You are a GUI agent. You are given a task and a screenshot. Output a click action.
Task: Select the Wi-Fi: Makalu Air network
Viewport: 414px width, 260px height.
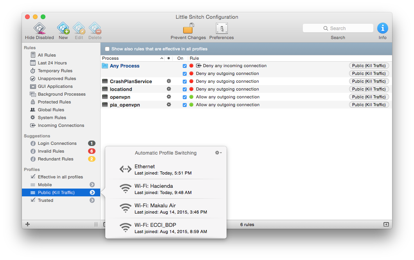(166, 208)
